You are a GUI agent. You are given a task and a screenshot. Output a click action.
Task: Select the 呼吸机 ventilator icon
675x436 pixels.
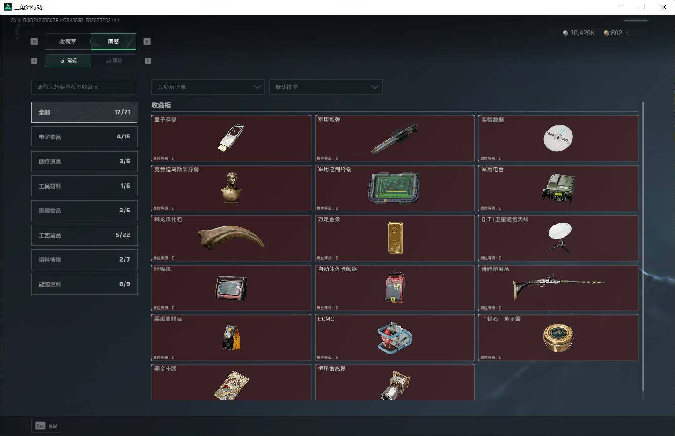point(231,288)
